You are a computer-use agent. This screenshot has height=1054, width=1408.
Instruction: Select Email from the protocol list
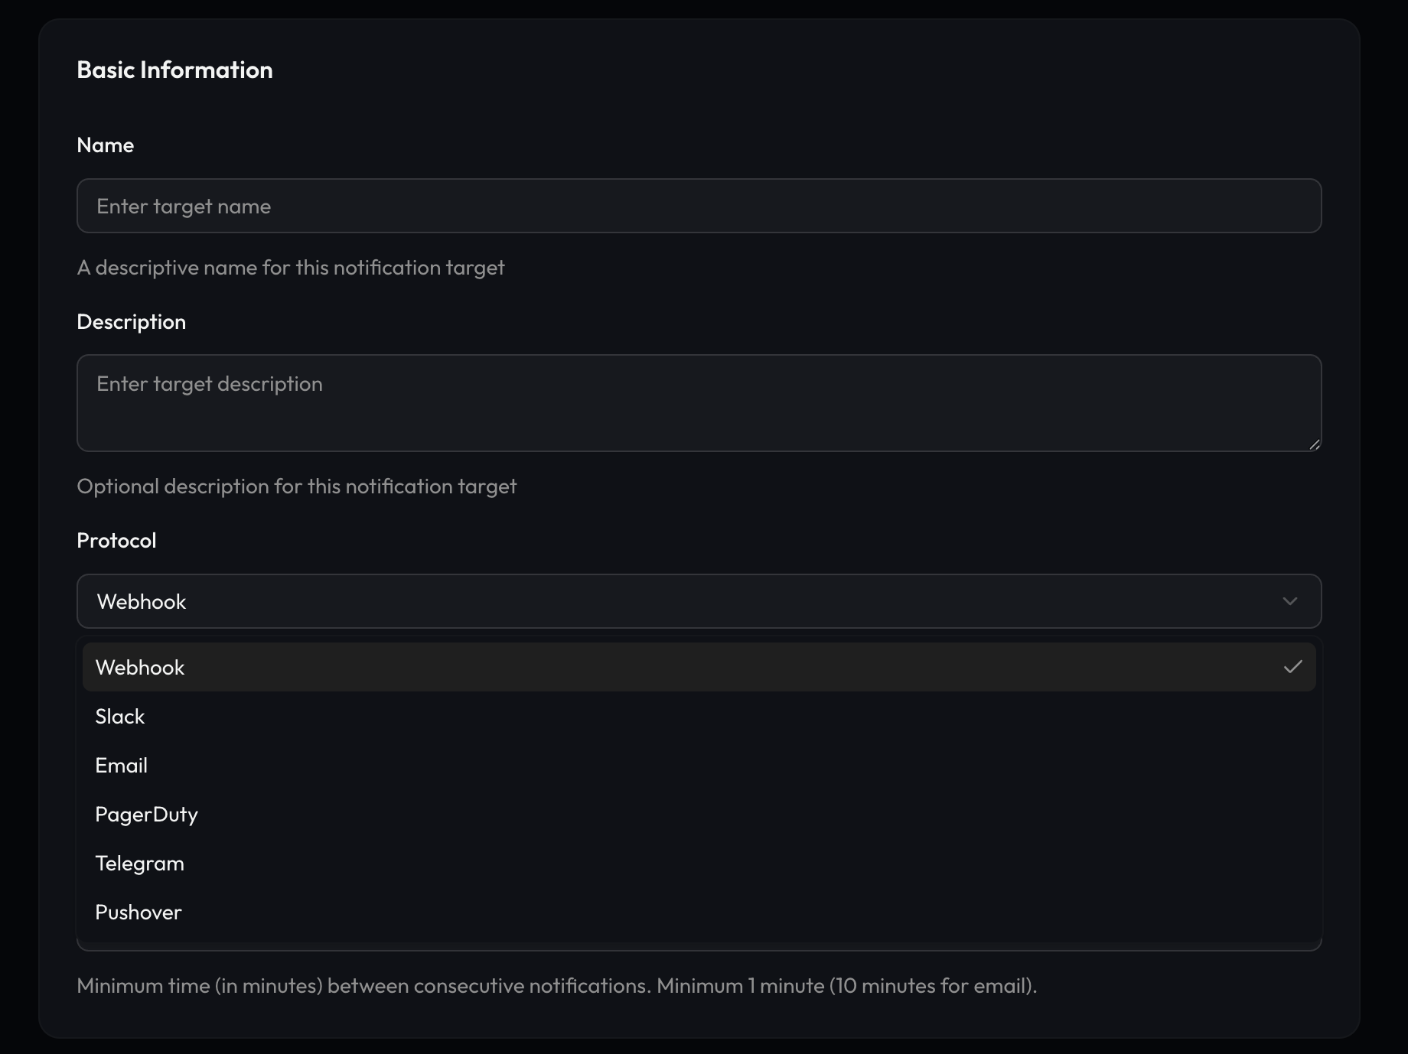[122, 765]
